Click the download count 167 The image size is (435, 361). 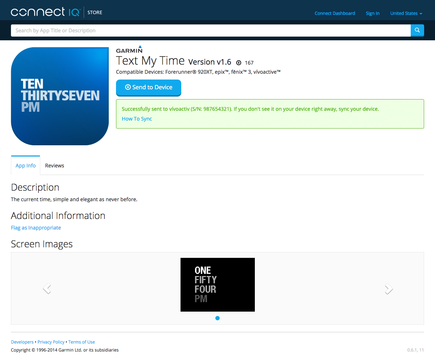[x=249, y=63]
